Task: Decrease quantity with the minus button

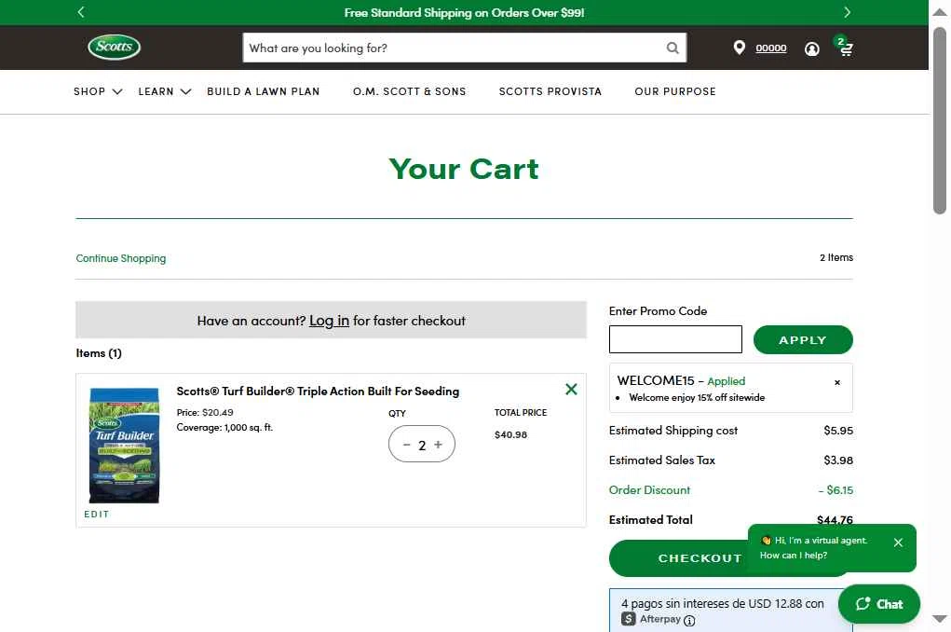Action: [x=406, y=445]
